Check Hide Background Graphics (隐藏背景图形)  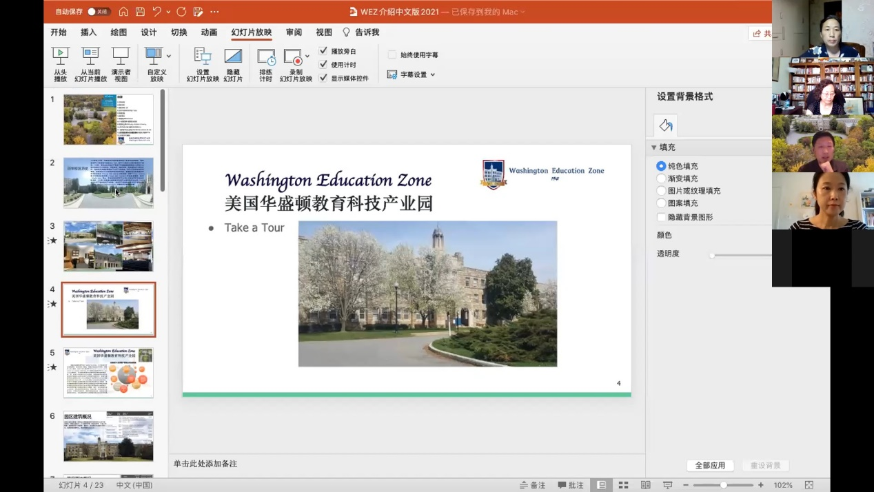click(x=661, y=217)
